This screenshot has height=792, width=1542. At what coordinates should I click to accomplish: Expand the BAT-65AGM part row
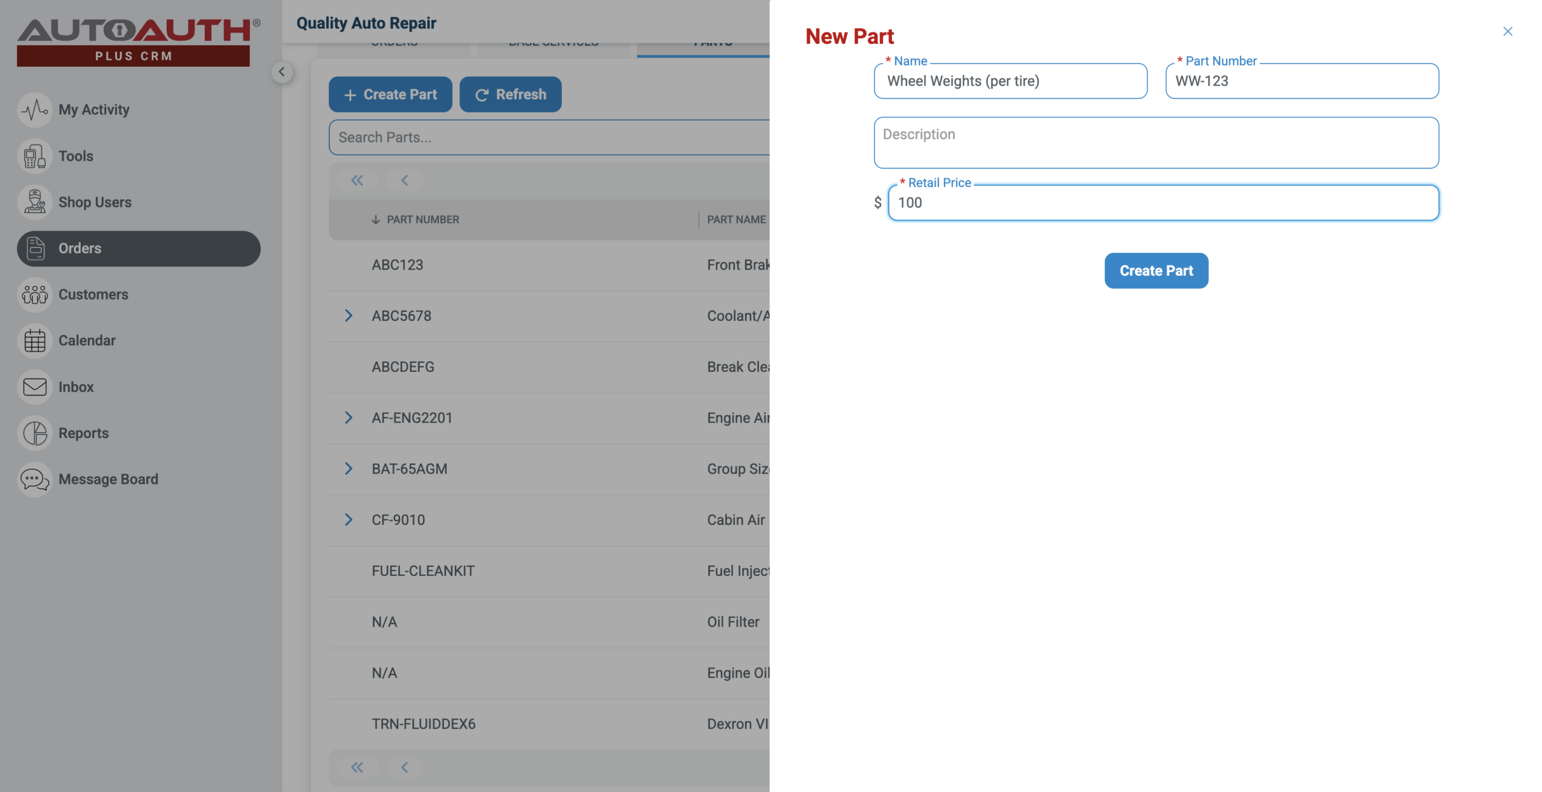click(348, 469)
